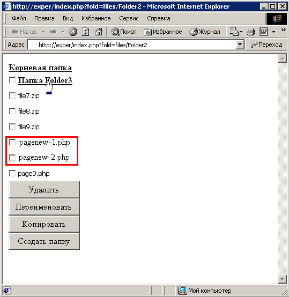Open the Сервис menu

[x=129, y=18]
